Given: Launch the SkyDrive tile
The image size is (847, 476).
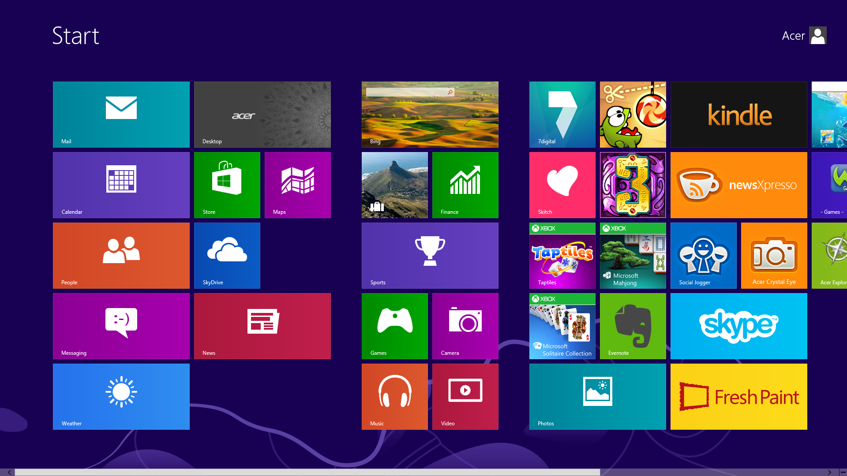Looking at the screenshot, I should point(227,256).
